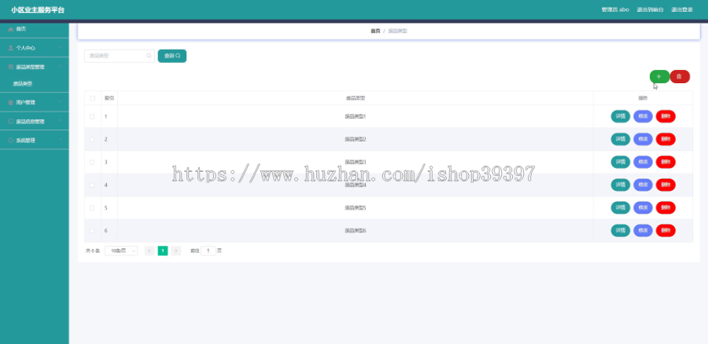
Task: Click the 商品类型6 cell
Action: (x=356, y=231)
